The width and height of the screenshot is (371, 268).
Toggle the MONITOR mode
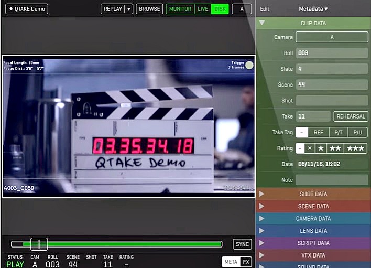[x=180, y=9]
